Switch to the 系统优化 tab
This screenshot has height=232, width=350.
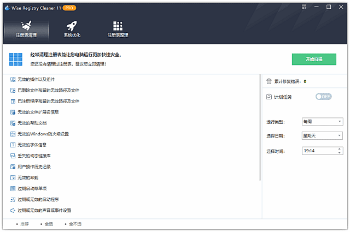72,29
